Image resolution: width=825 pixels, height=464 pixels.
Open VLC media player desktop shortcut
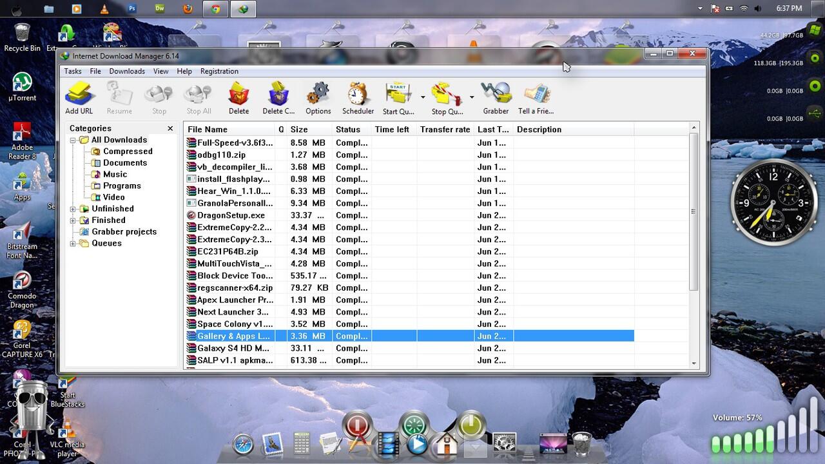(x=67, y=438)
